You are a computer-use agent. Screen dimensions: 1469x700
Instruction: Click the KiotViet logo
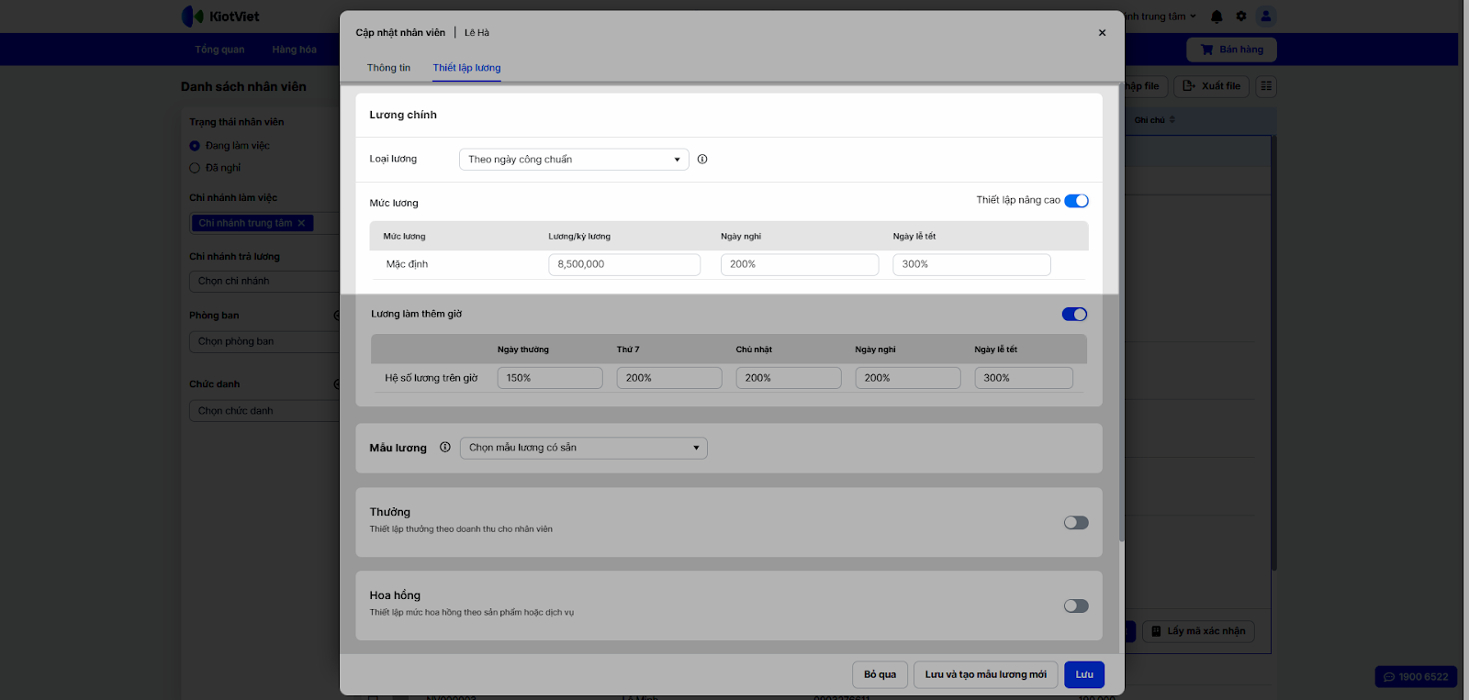click(x=221, y=17)
